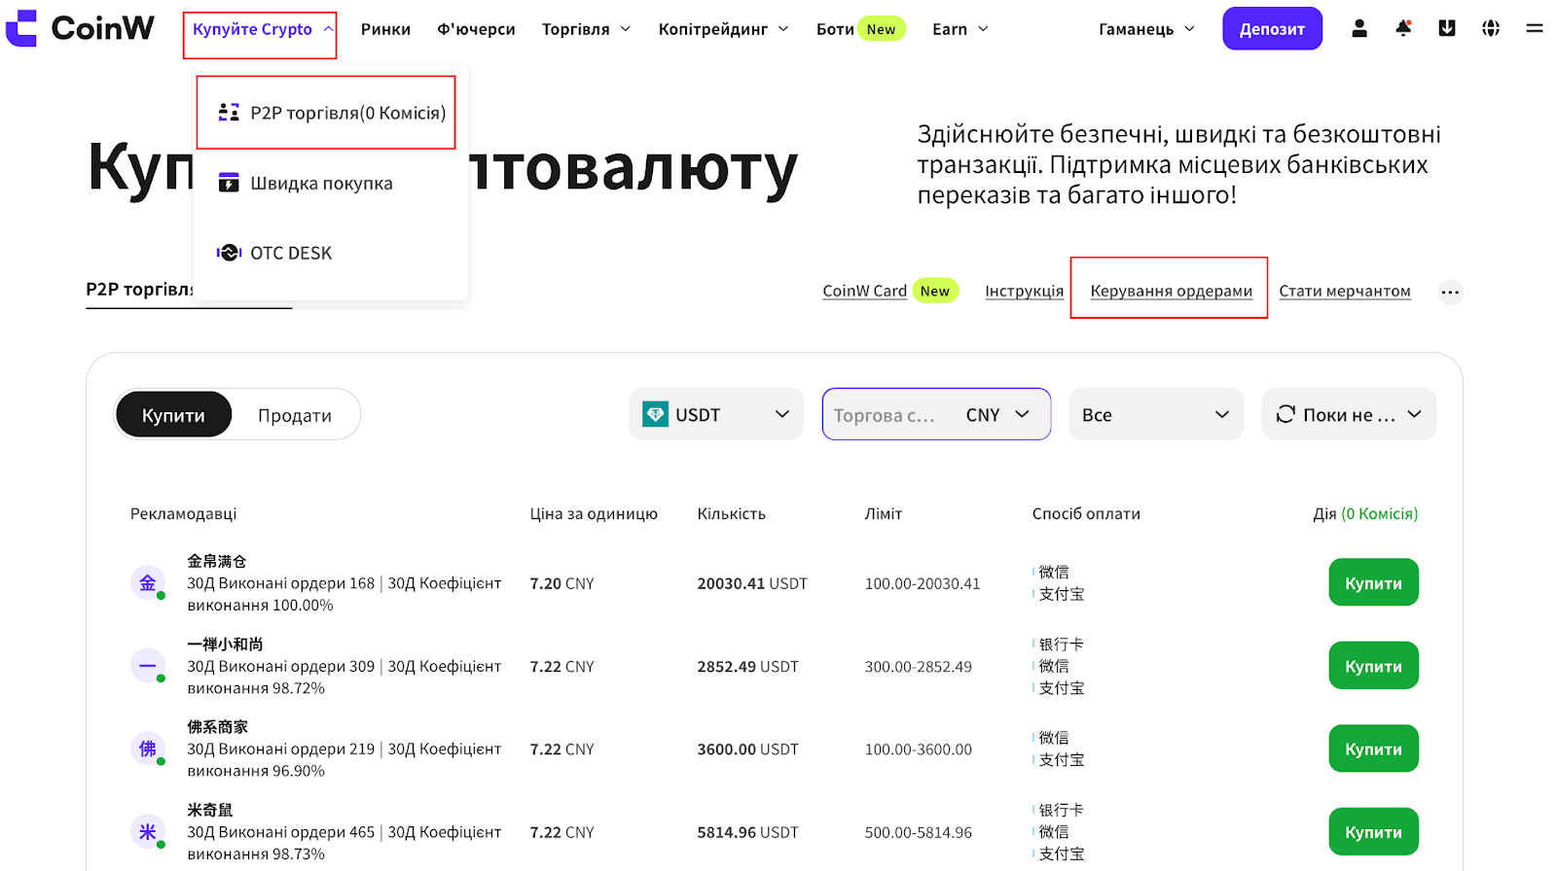
Task: Click the 一禅小和尚 advertiser avatar
Action: 148,666
